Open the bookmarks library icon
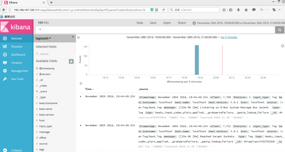Image resolution: width=285 pixels, height=152 pixels. 231,10
